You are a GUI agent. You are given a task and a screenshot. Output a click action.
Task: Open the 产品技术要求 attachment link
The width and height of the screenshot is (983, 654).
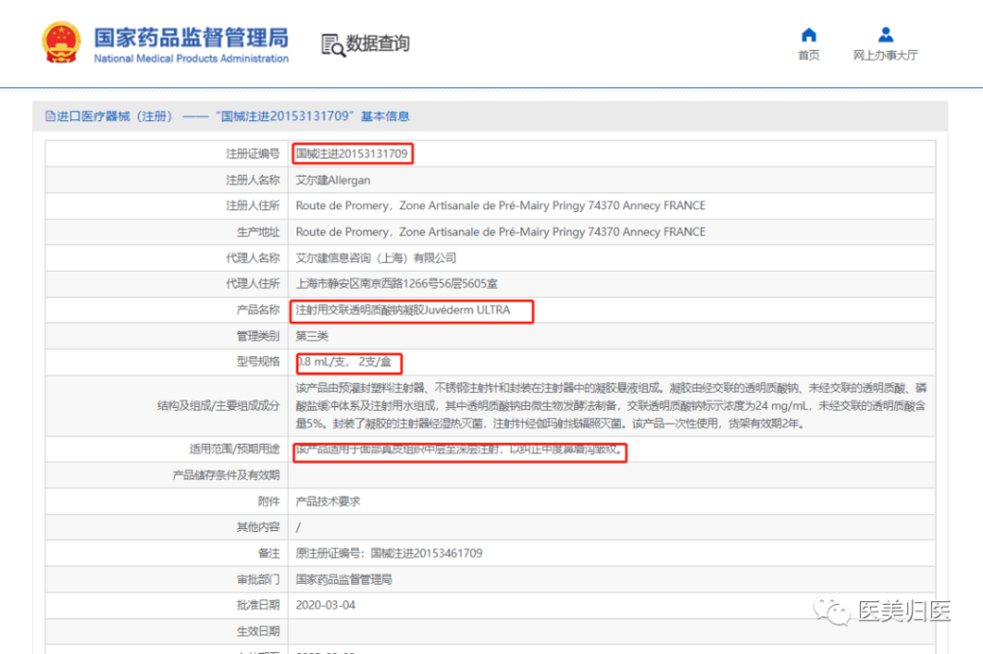[328, 501]
